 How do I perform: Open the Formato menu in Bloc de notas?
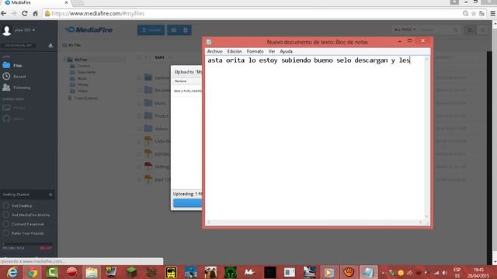(255, 51)
